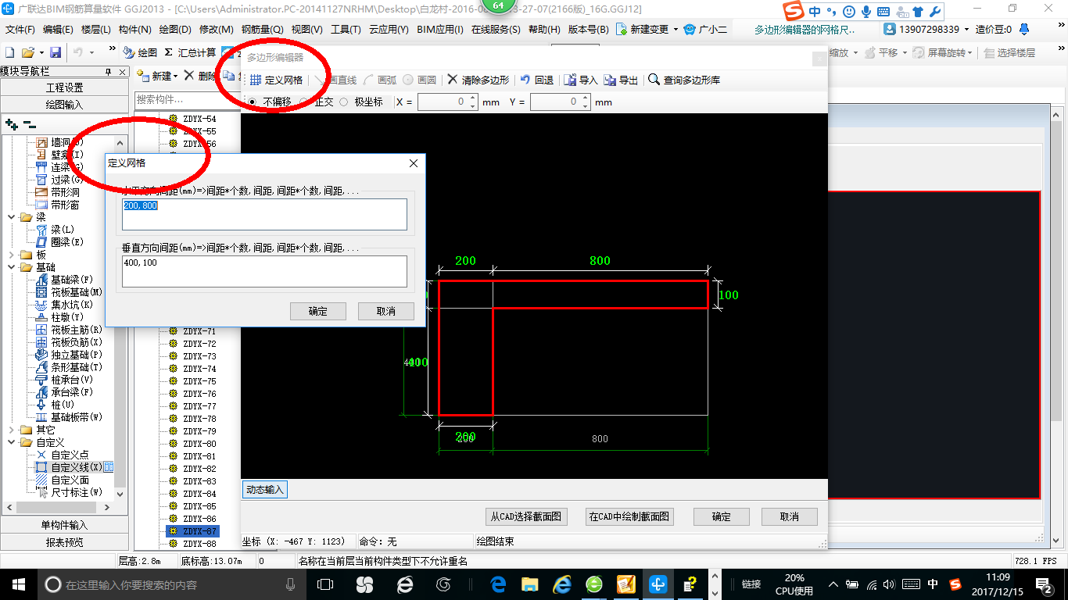The image size is (1068, 600).
Task: Click the save floppy disk icon
Action: [56, 52]
